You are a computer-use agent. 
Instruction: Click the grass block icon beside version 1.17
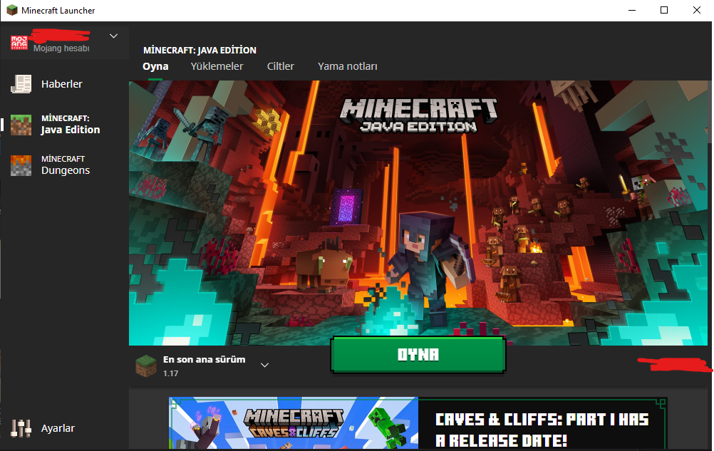click(145, 366)
